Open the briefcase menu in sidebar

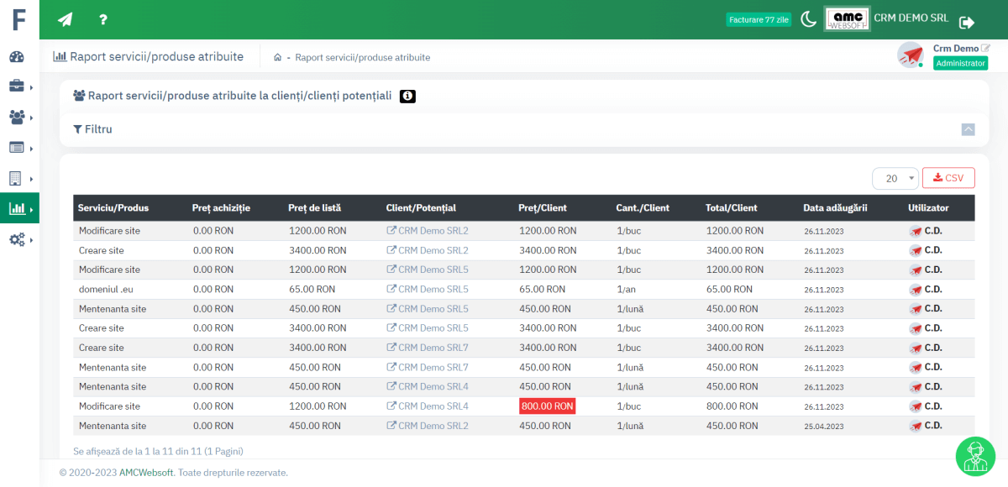(x=17, y=86)
